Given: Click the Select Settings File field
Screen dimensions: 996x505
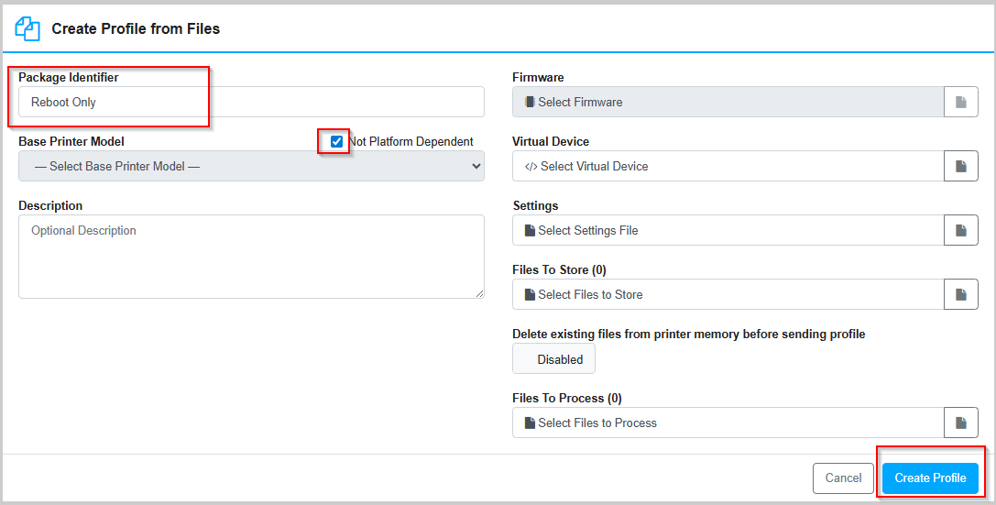Looking at the screenshot, I should click(728, 230).
